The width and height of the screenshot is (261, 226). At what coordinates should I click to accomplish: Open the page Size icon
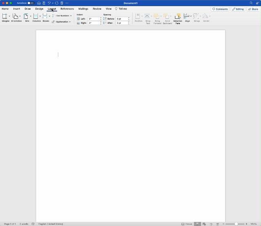(27, 17)
